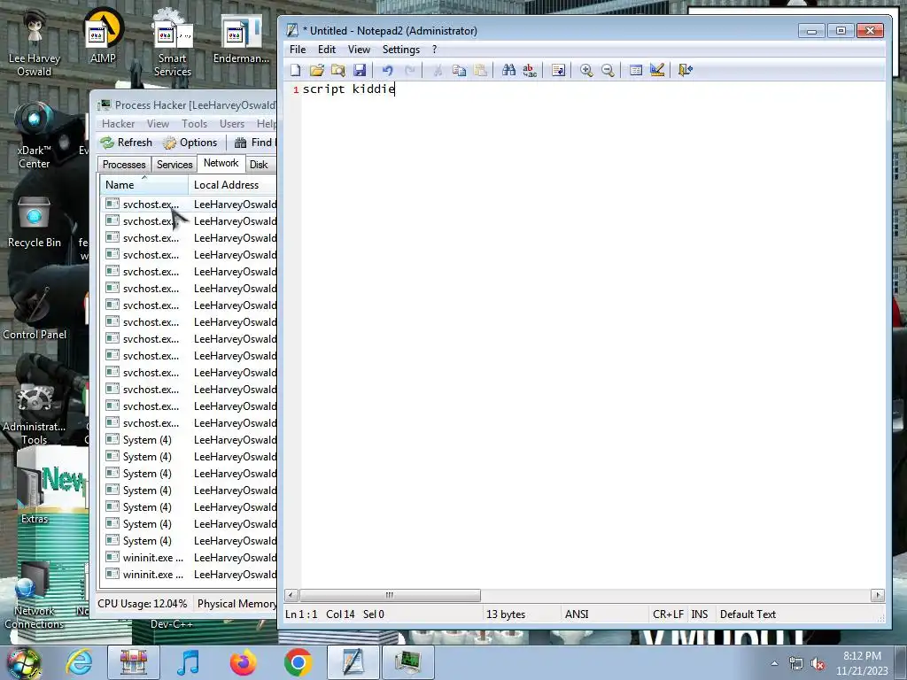Click the horizontal scrollbar thumb in Notepad2
Image resolution: width=907 pixels, height=680 pixels.
[390, 595]
